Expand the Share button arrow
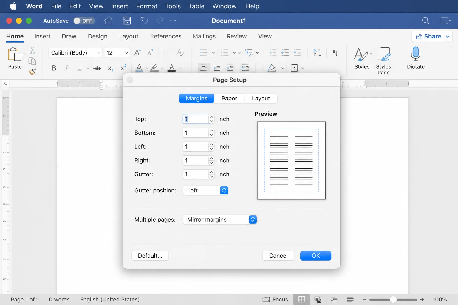This screenshot has height=305, width=458. point(448,36)
